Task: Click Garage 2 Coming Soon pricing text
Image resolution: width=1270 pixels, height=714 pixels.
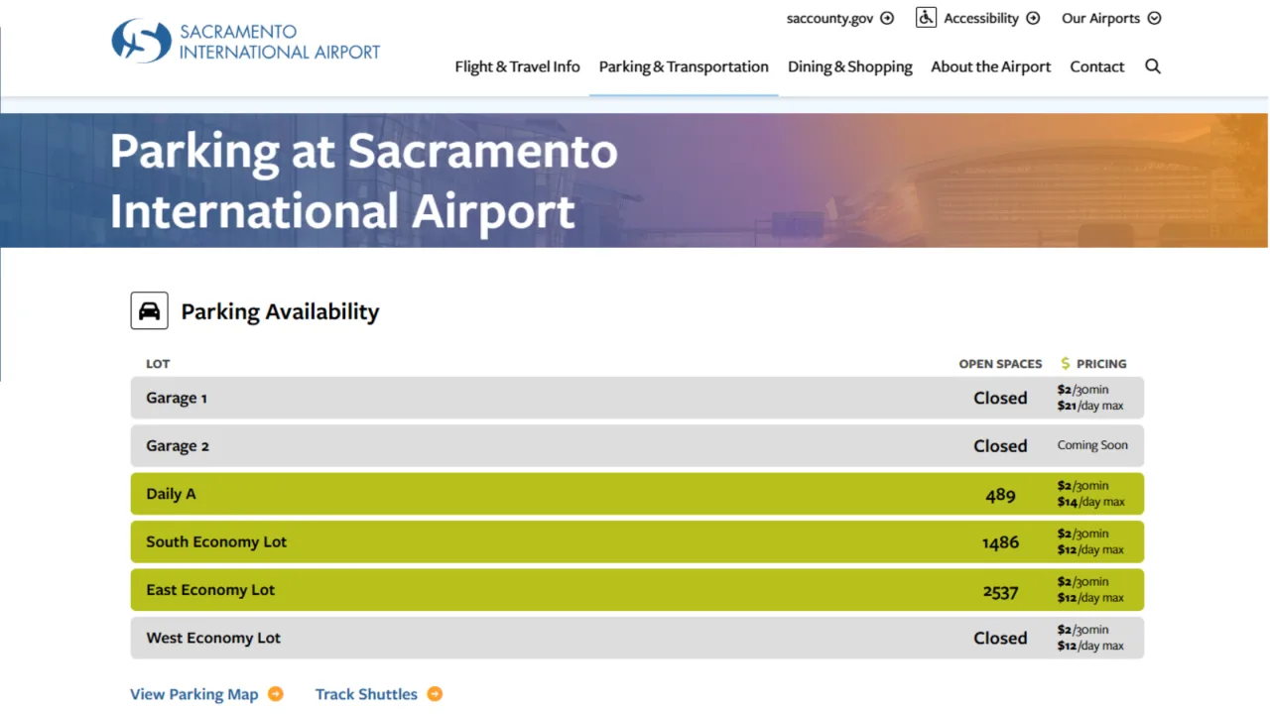Action: tap(1092, 445)
